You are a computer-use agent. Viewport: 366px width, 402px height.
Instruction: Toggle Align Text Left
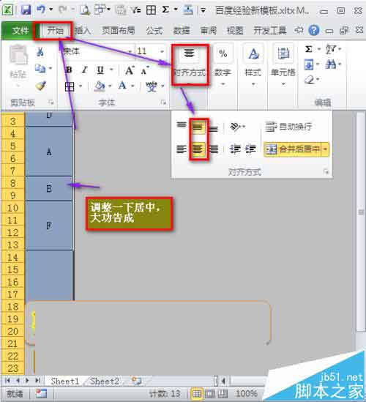pyautogui.click(x=182, y=149)
